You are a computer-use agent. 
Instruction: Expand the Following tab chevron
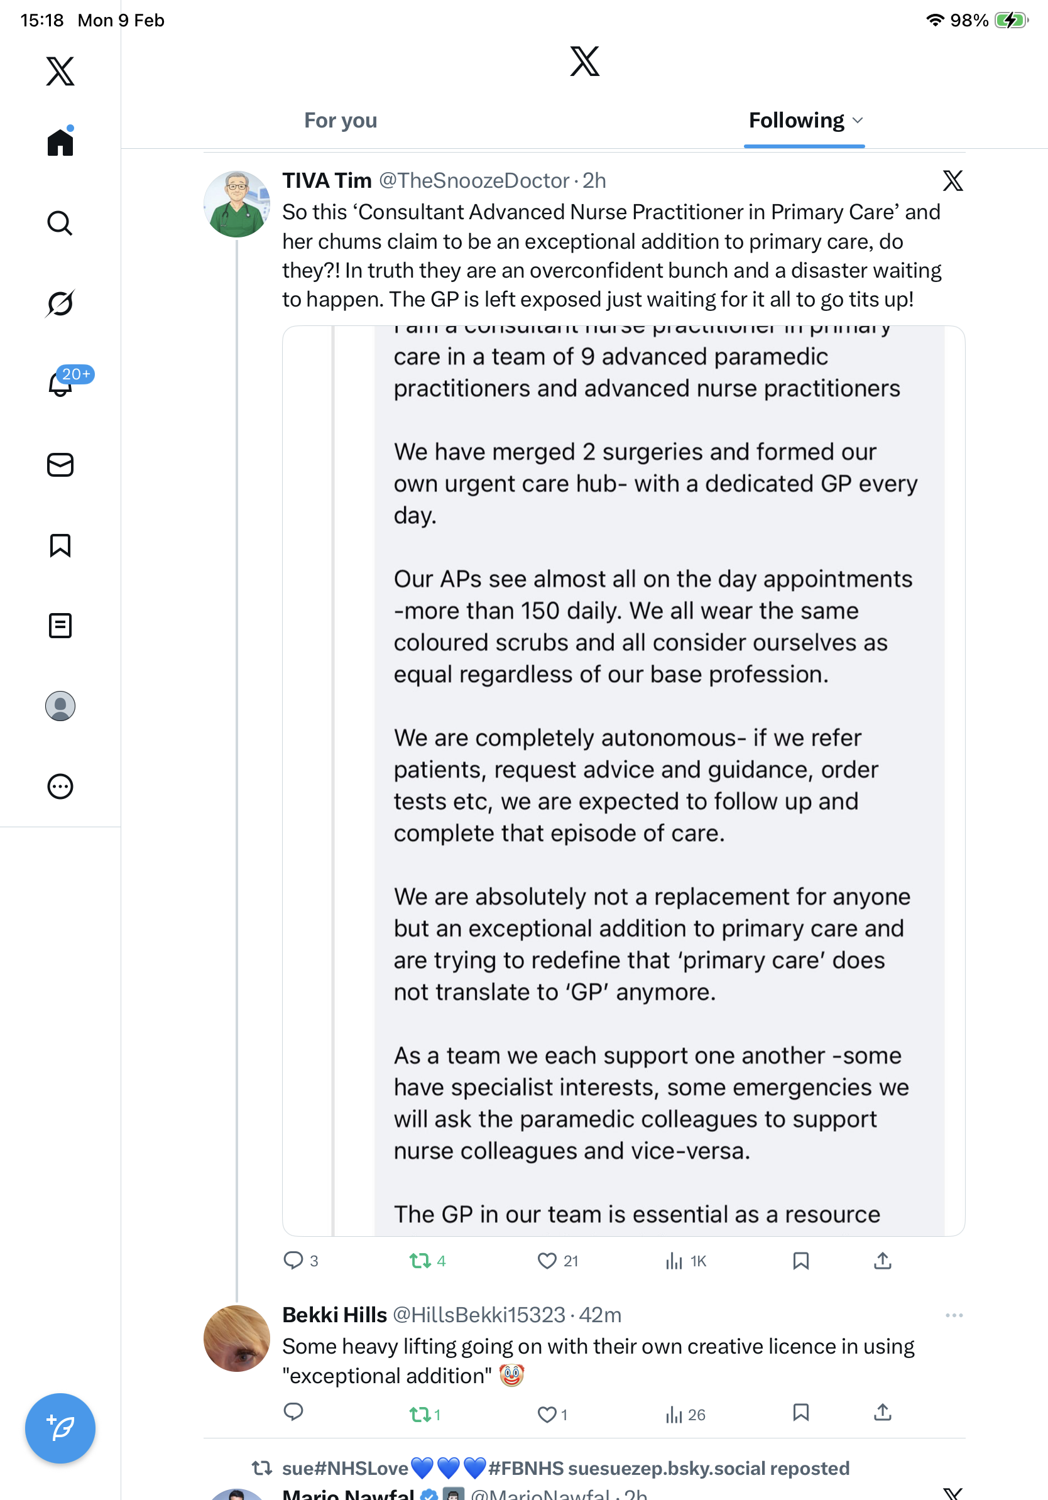(x=858, y=121)
